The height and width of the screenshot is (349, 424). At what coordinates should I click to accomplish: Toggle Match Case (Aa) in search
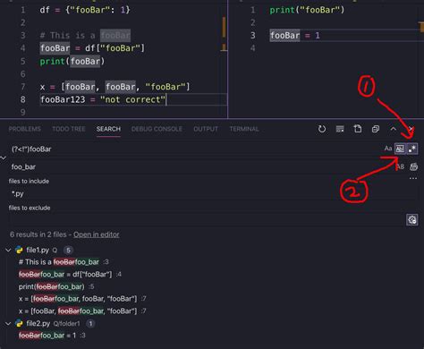pyautogui.click(x=388, y=149)
